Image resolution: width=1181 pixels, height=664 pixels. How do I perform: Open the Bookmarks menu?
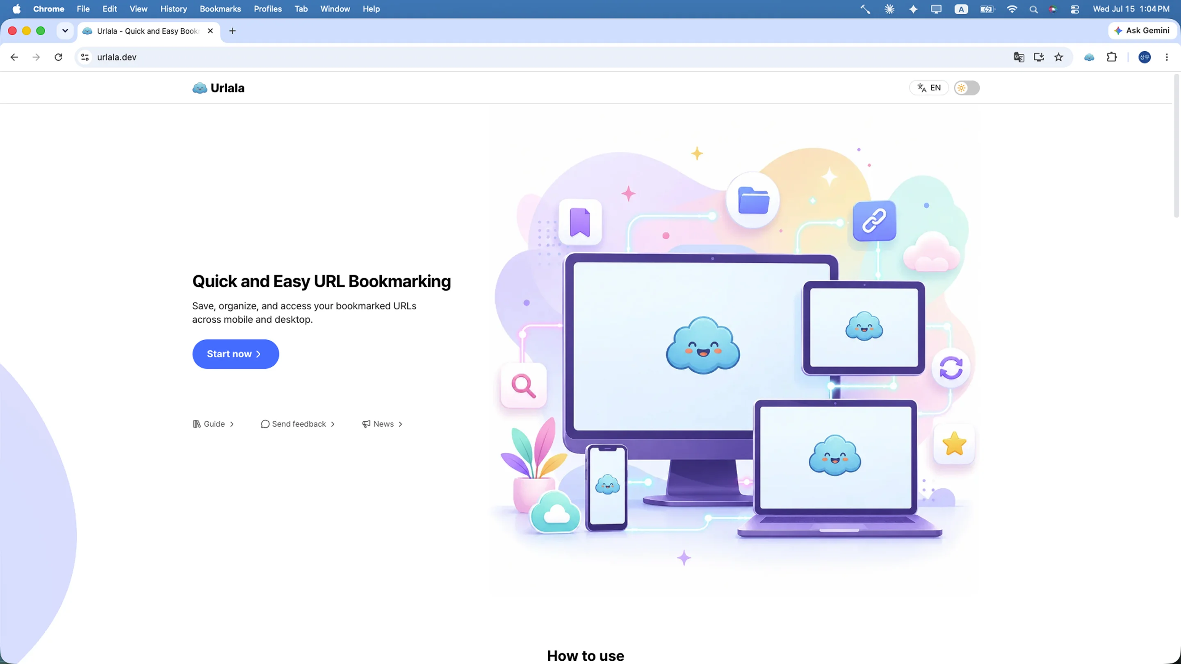[220, 9]
